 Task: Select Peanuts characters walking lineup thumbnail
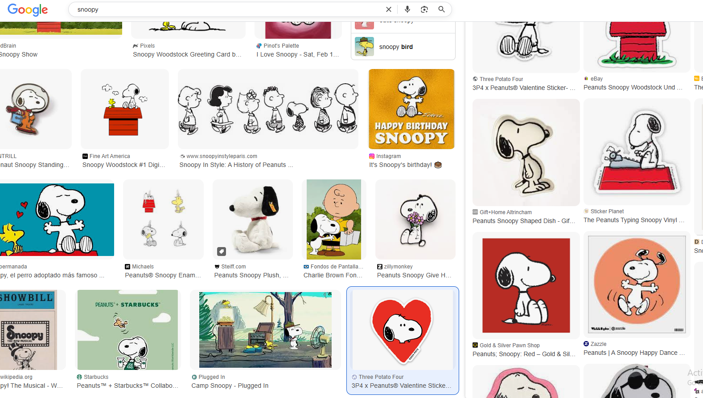pos(268,109)
